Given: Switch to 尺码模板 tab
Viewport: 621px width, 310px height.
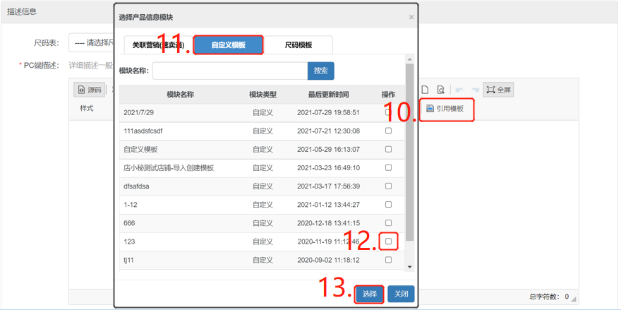Looking at the screenshot, I should click(x=299, y=45).
